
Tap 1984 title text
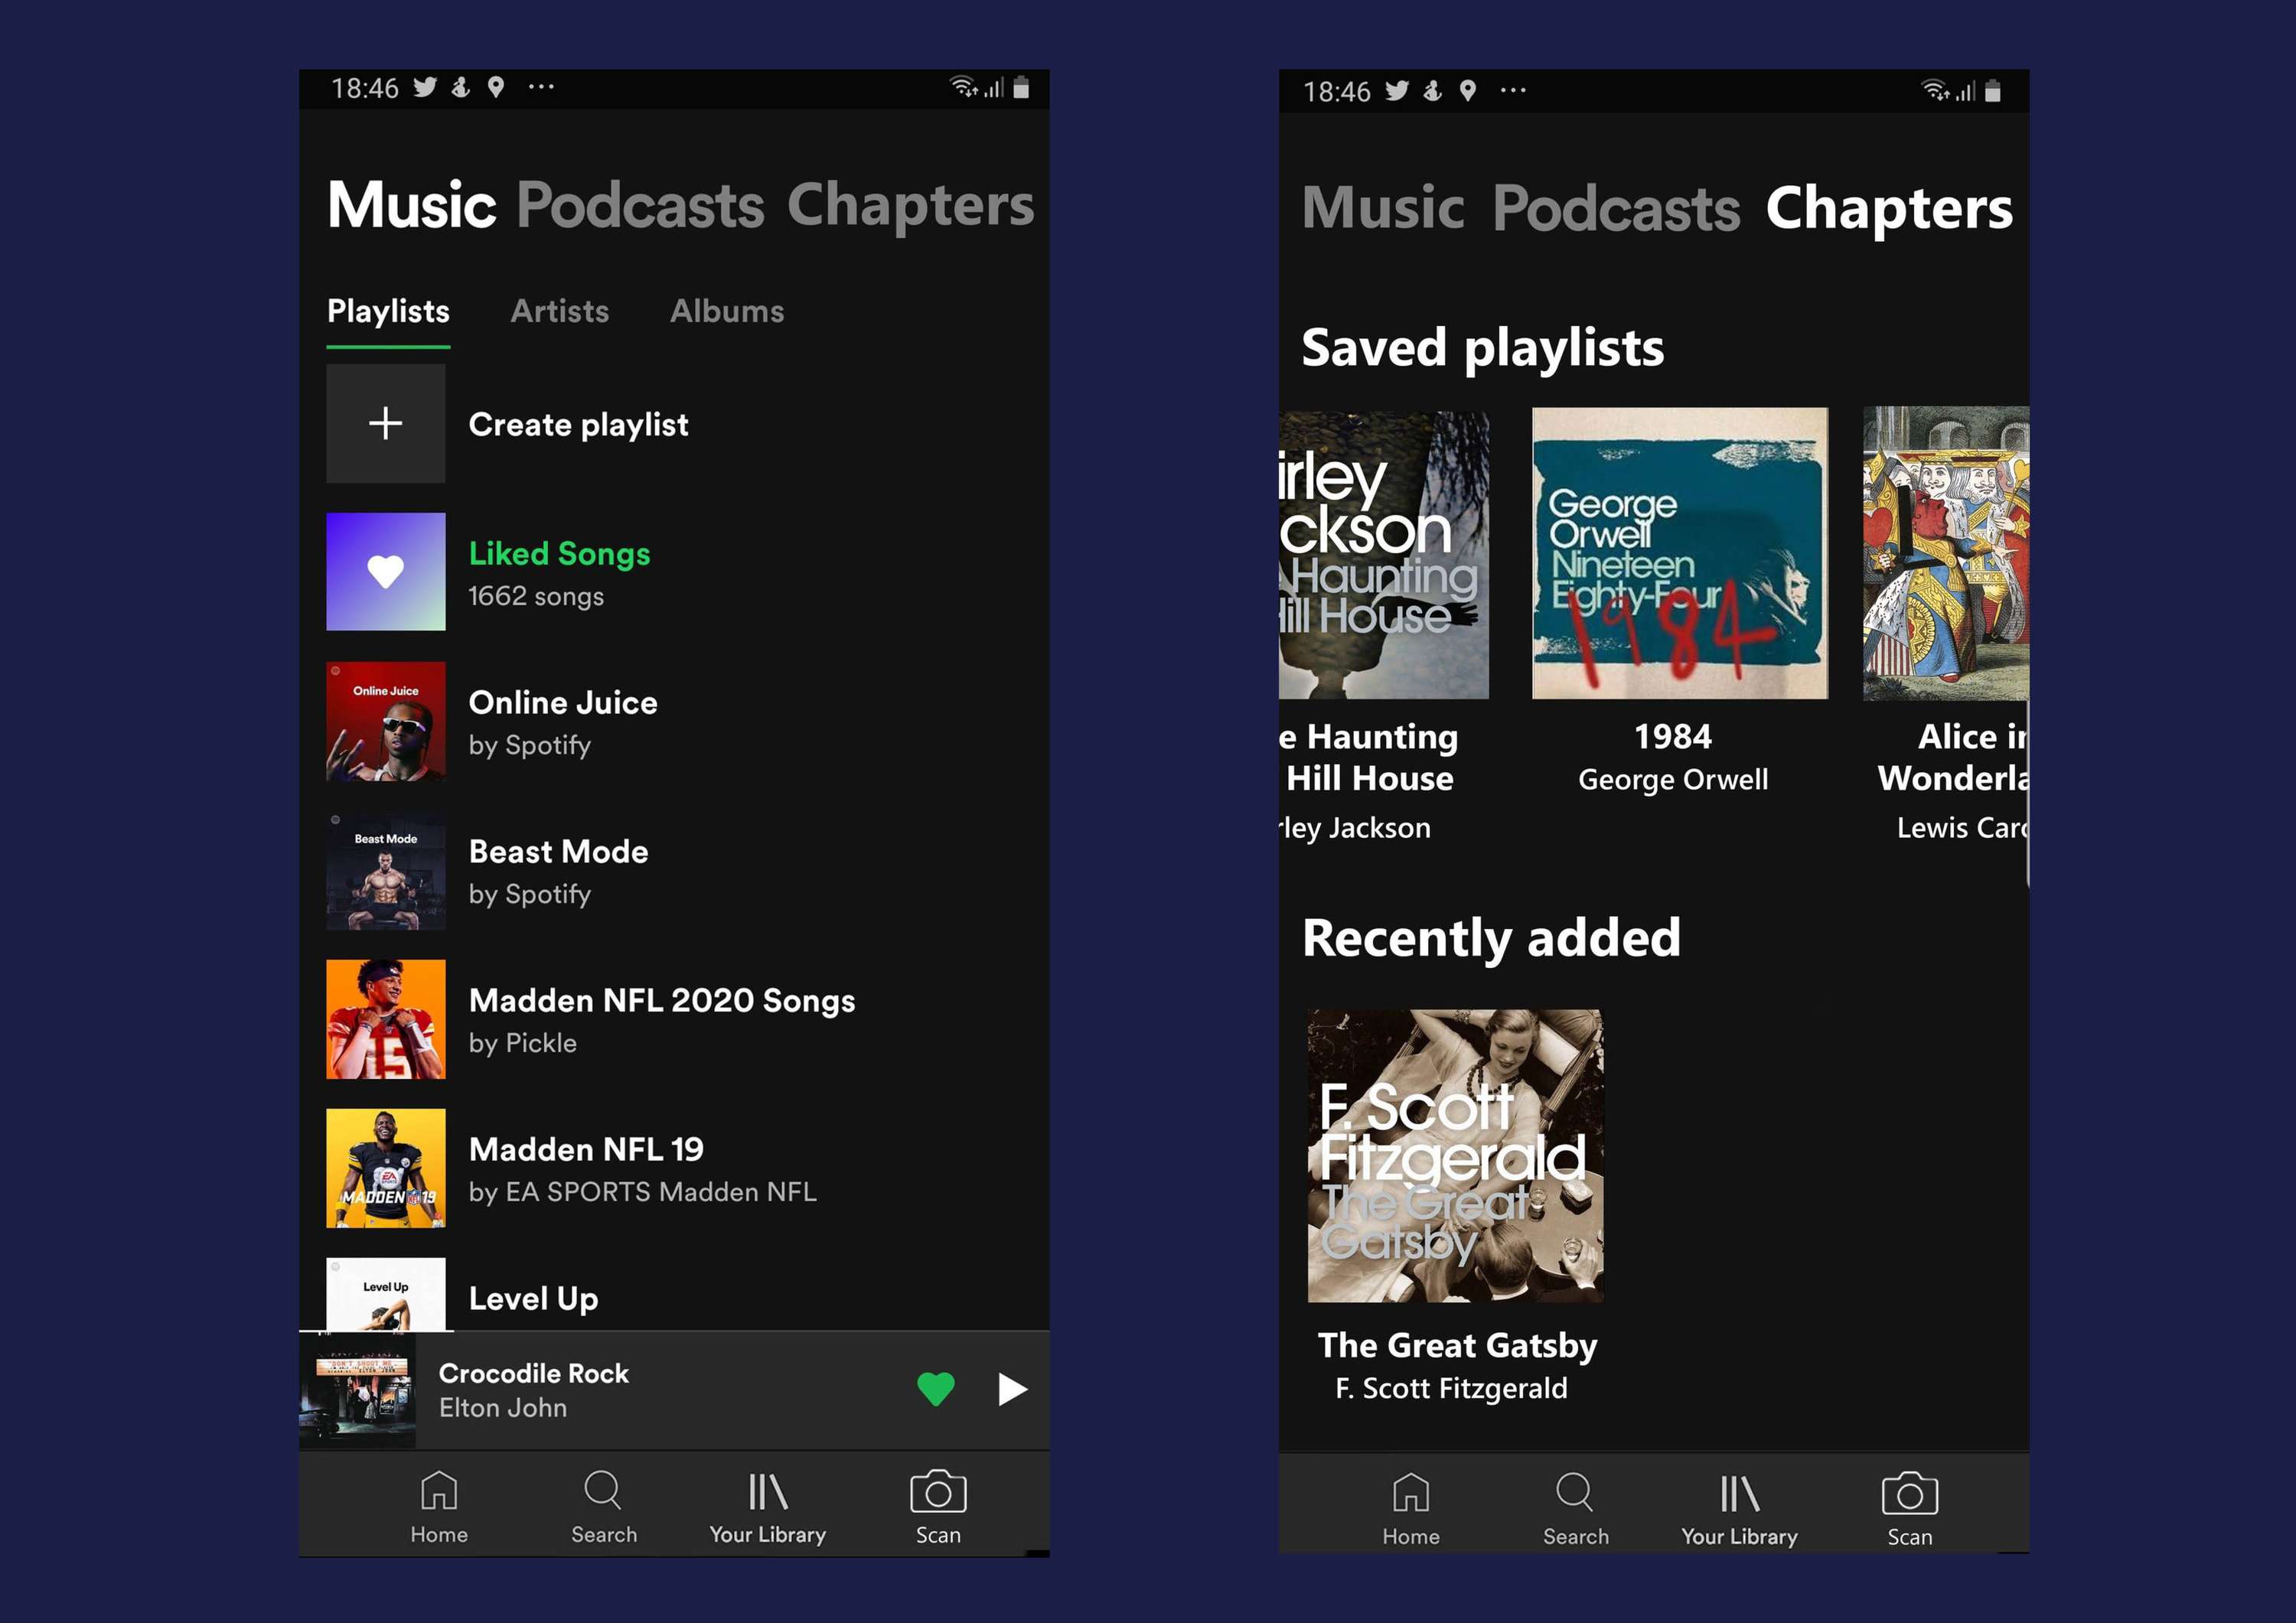point(1673,737)
